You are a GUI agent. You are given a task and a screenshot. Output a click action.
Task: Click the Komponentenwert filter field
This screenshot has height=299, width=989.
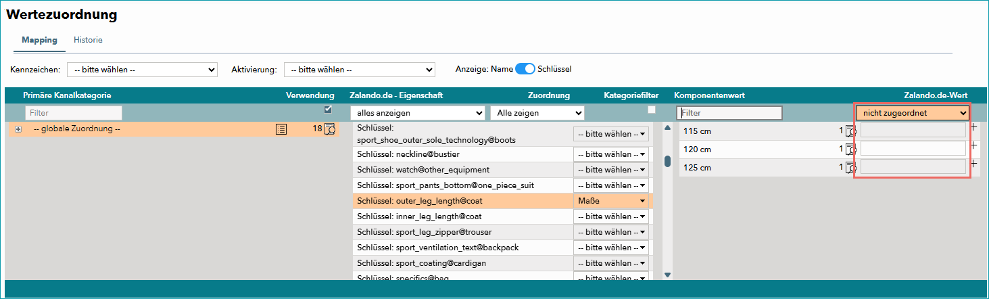730,113
